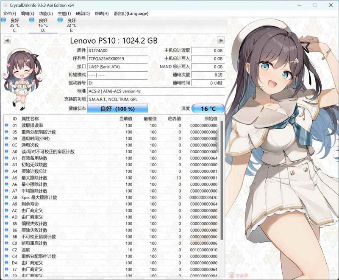Click the status dot for BB 不可校正错误计数
The height and width of the screenshot is (280, 339).
click(6, 236)
